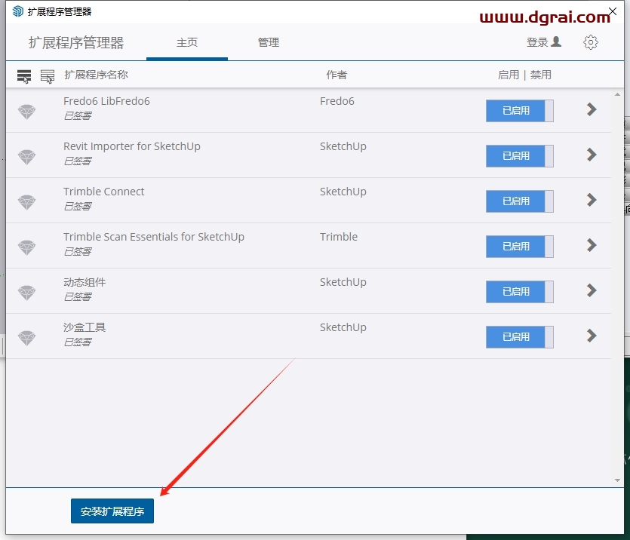The height and width of the screenshot is (540, 630).
Task: Click the scrollbar down arrow
Action: click(617, 480)
